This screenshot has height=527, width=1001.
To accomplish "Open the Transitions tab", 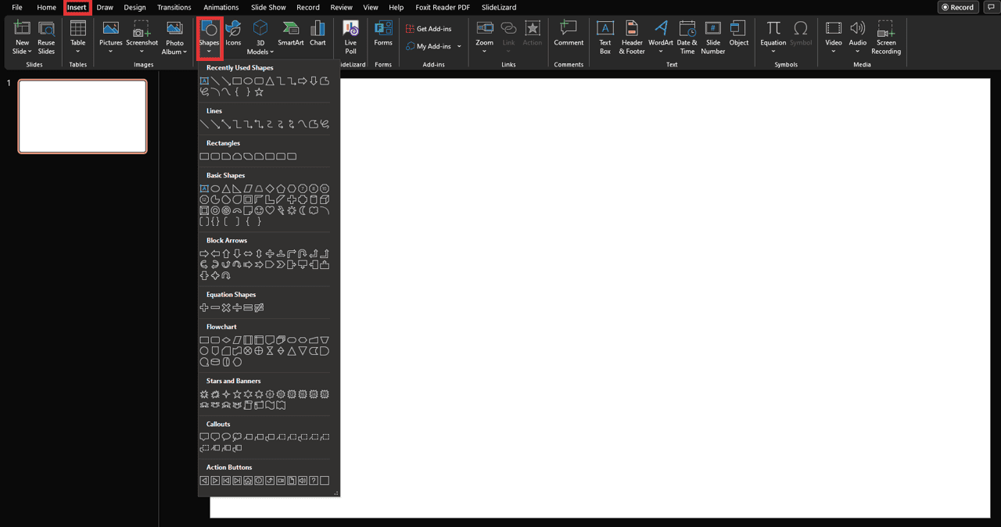I will (174, 7).
